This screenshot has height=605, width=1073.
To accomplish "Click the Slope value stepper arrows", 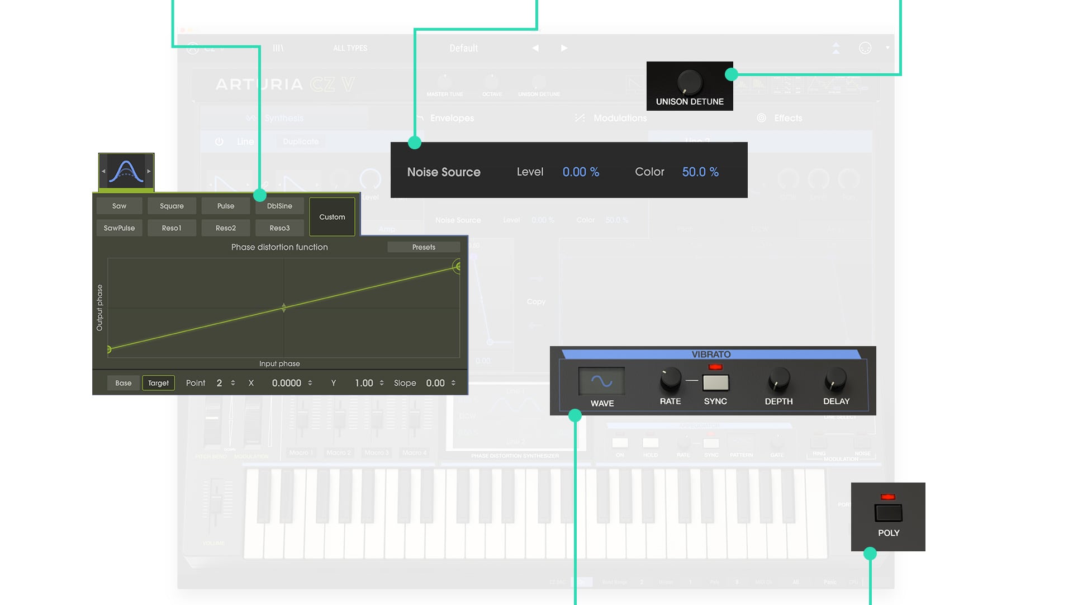I will pyautogui.click(x=453, y=383).
